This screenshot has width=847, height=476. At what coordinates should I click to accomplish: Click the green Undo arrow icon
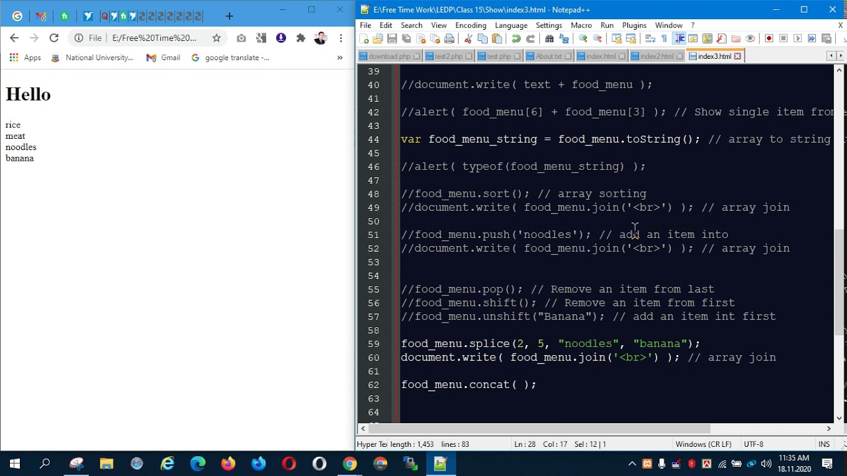coord(516,38)
